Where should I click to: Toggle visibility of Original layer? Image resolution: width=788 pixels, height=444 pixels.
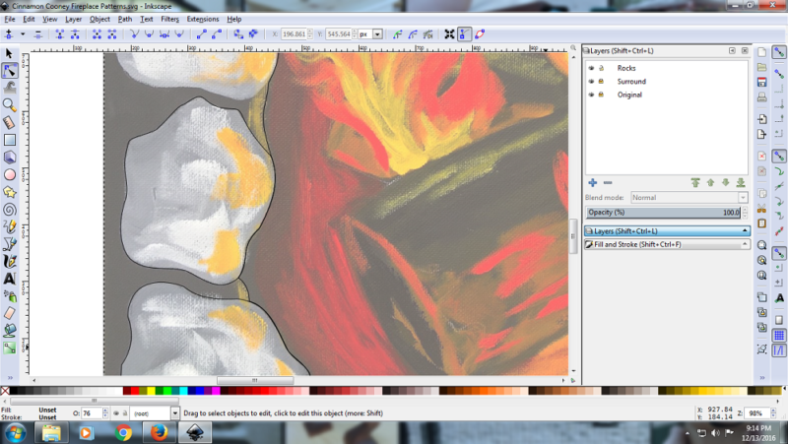[592, 95]
